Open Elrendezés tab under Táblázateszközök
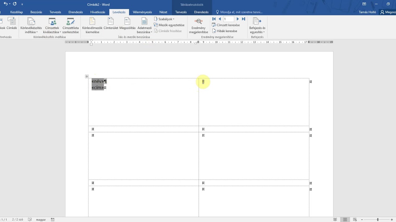The image size is (396, 222). pyautogui.click(x=201, y=12)
